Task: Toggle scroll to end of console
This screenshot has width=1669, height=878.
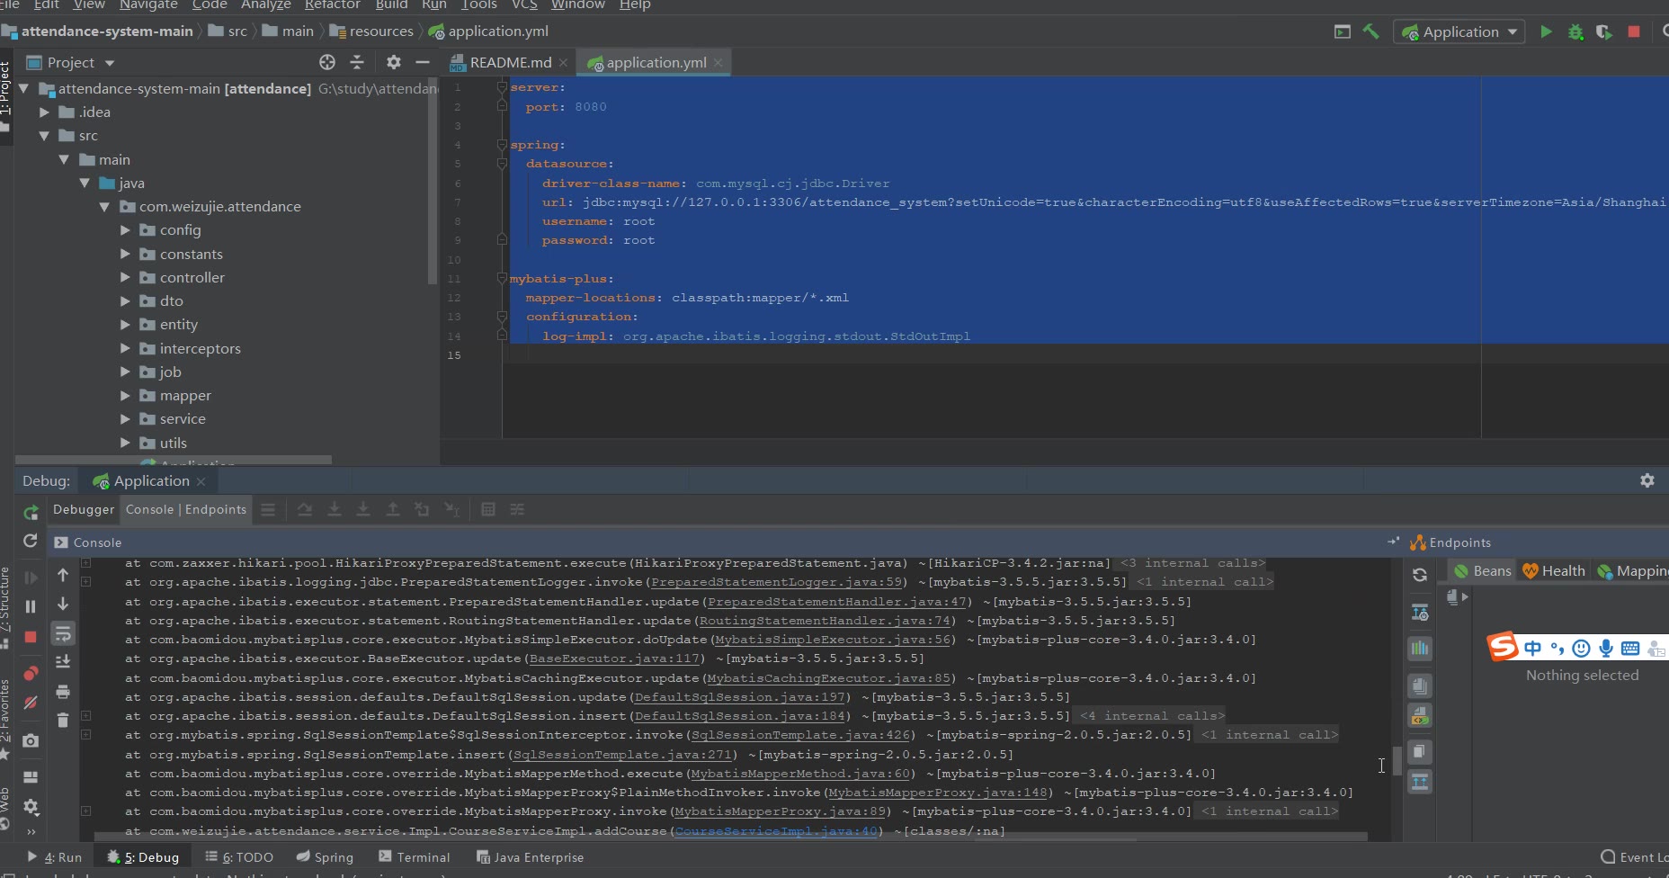Action: tap(63, 662)
